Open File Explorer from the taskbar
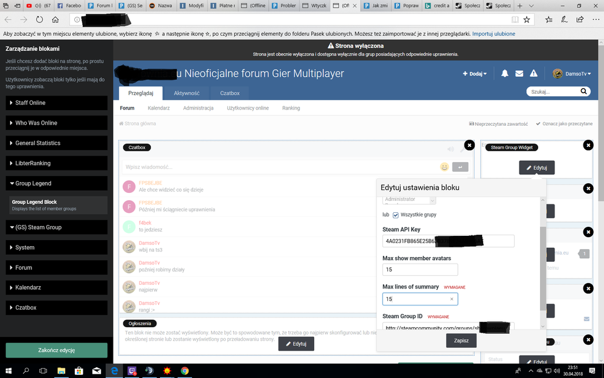This screenshot has width=604, height=378. click(x=61, y=371)
